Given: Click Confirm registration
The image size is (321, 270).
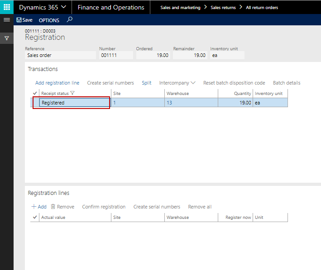Looking at the screenshot, I should (x=104, y=207).
